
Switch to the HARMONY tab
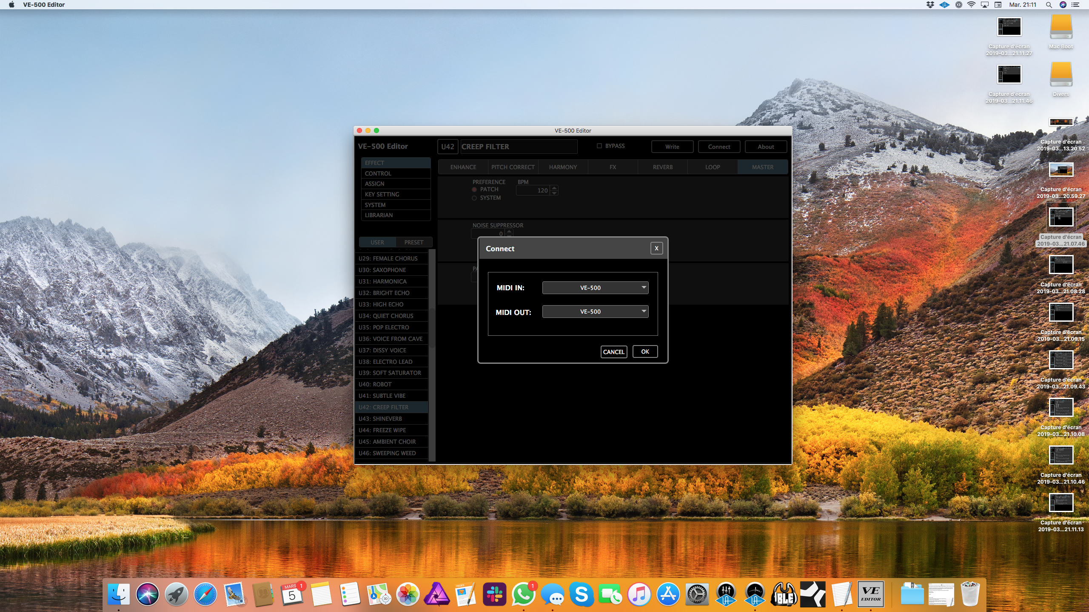coord(563,167)
